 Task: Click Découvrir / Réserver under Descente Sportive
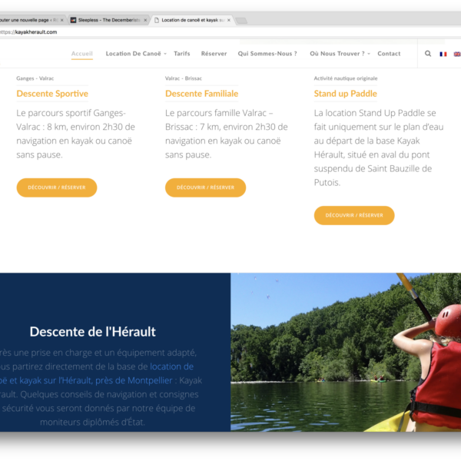point(57,187)
